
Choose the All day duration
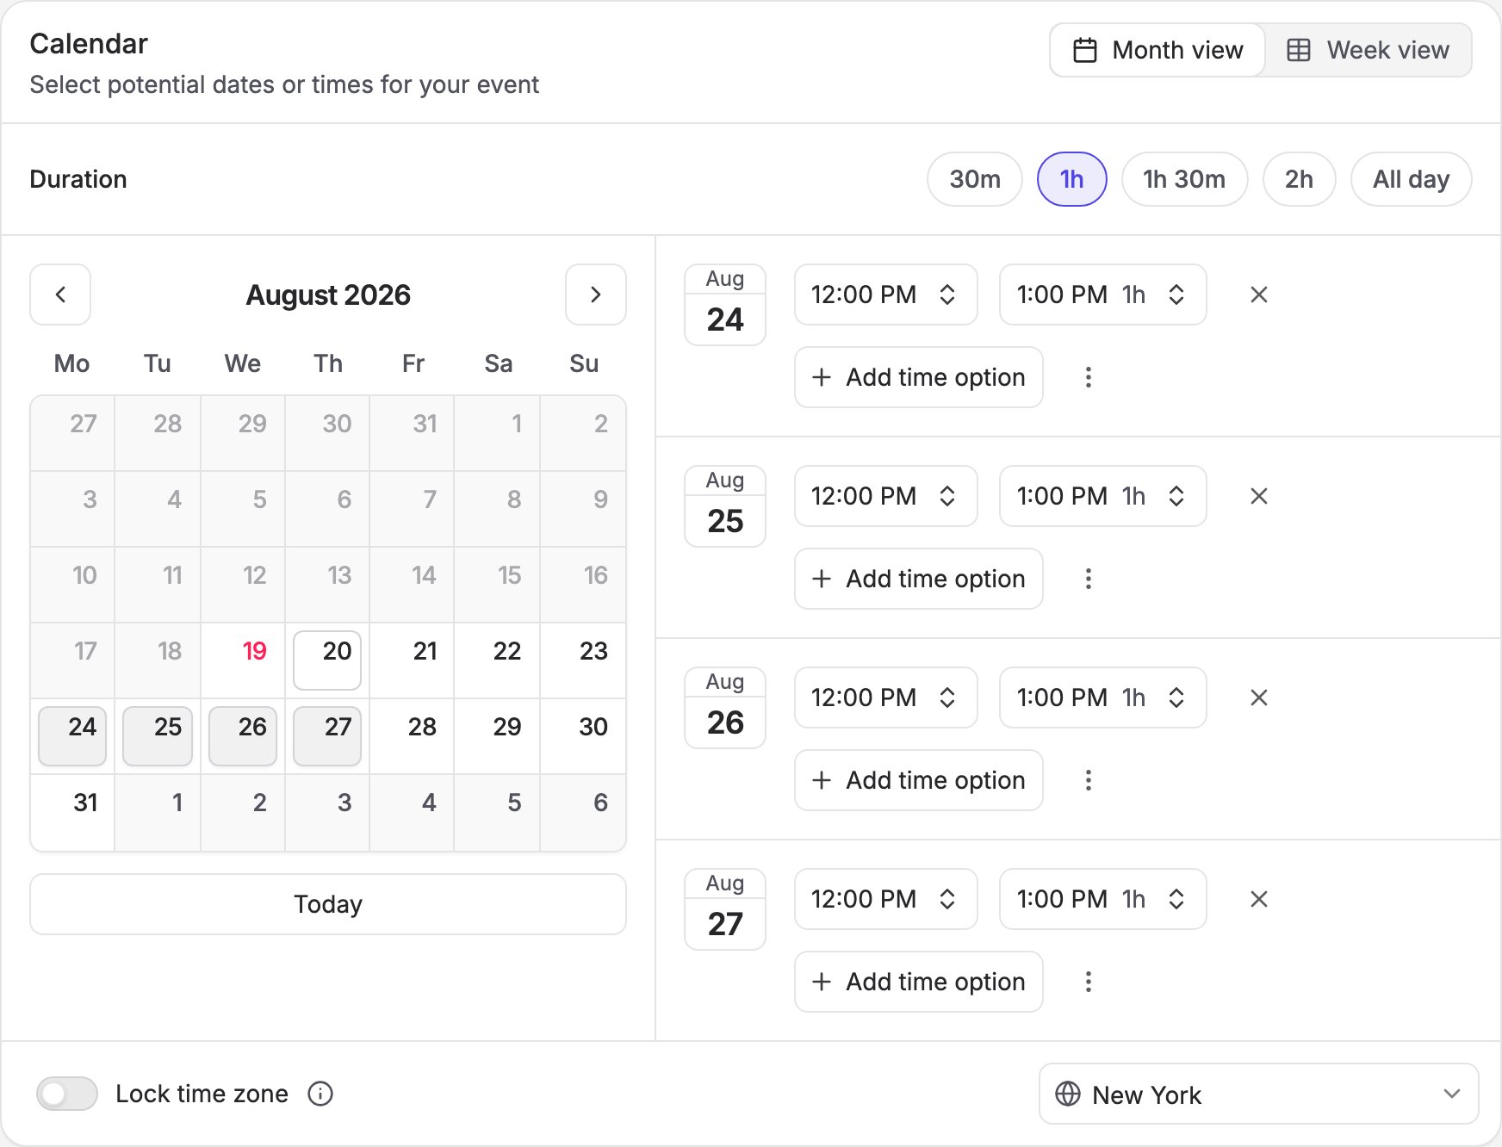[1412, 179]
